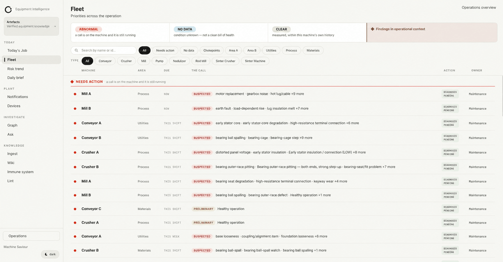Filter type Crusher
This screenshot has width=503, height=262.
tap(126, 61)
